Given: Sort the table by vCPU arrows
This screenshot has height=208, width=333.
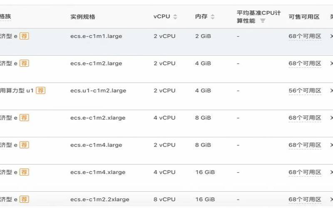Looking at the screenshot, I should (x=175, y=17).
